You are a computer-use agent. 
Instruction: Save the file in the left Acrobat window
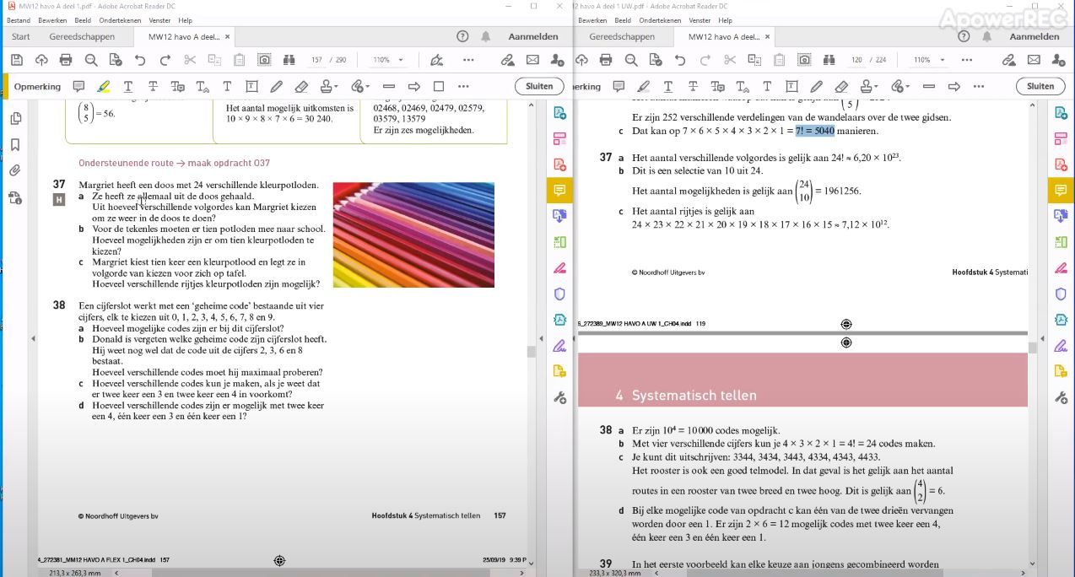coord(16,60)
